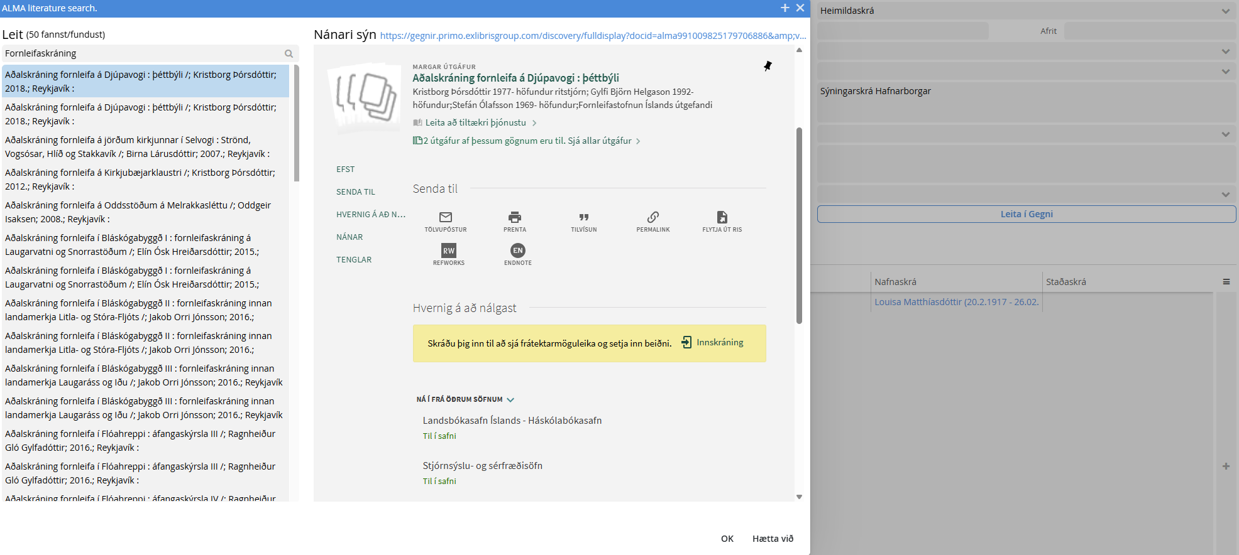Image resolution: width=1239 pixels, height=555 pixels.
Task: Click the plus icon in ALMA title bar
Action: coord(785,8)
